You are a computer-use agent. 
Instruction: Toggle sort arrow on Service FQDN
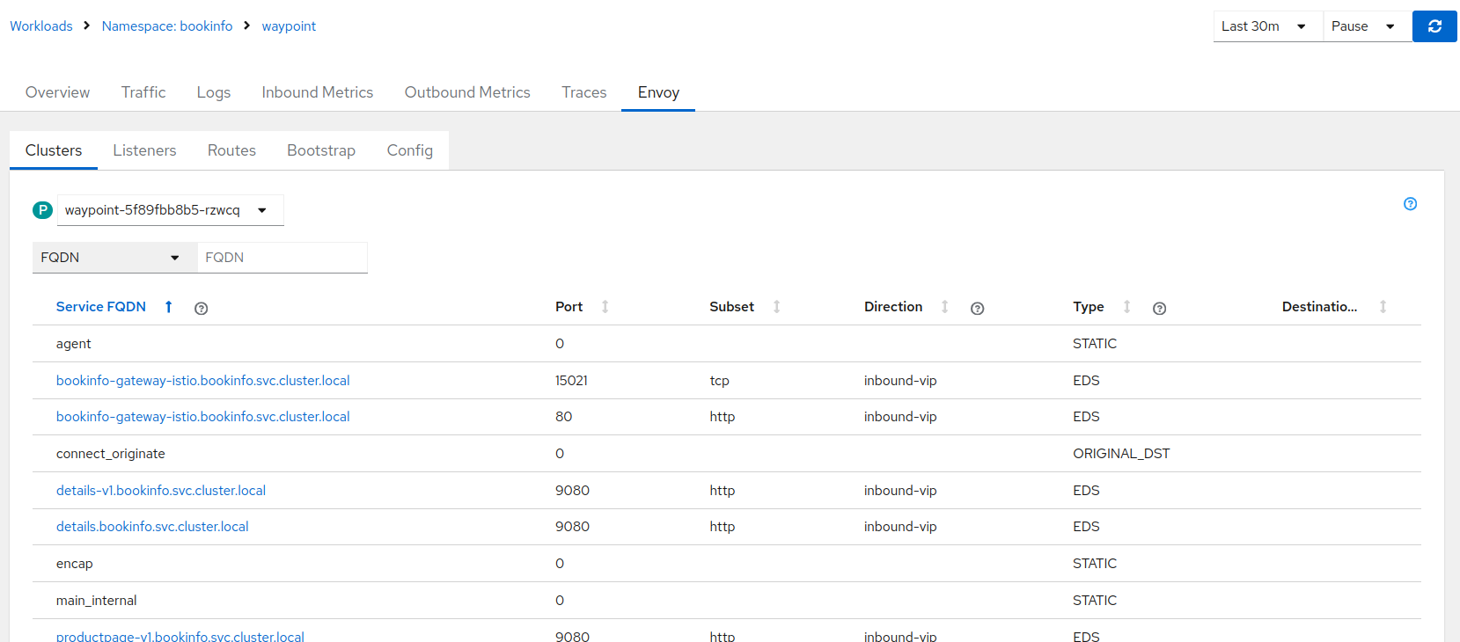click(169, 307)
